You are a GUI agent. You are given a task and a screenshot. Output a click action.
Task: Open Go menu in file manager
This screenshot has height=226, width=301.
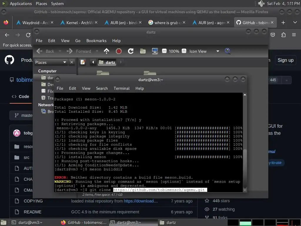78,41
